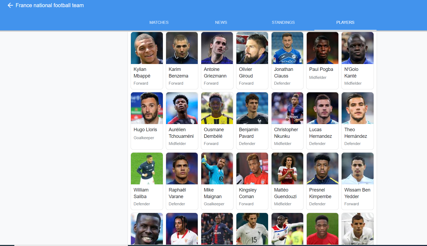Open N'Golo Kanté's player photo
This screenshot has width=427, height=246.
[x=357, y=48]
